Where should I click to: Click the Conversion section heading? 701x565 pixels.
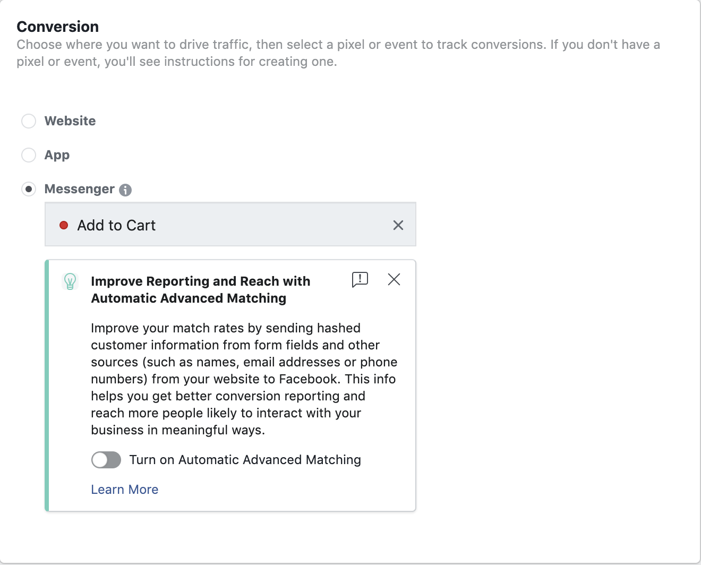pos(58,27)
